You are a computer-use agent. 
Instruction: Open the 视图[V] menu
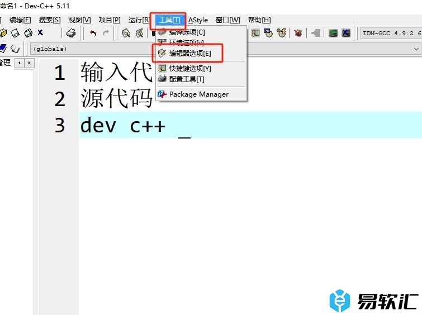coord(80,20)
